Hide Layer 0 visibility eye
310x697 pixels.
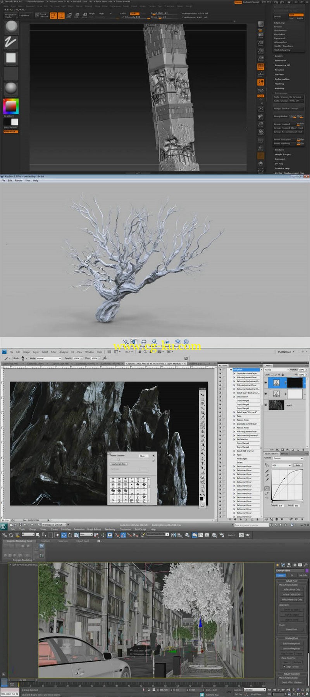[266, 405]
